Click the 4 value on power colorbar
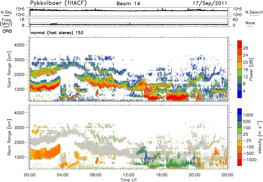The image size is (263, 182). (244, 91)
